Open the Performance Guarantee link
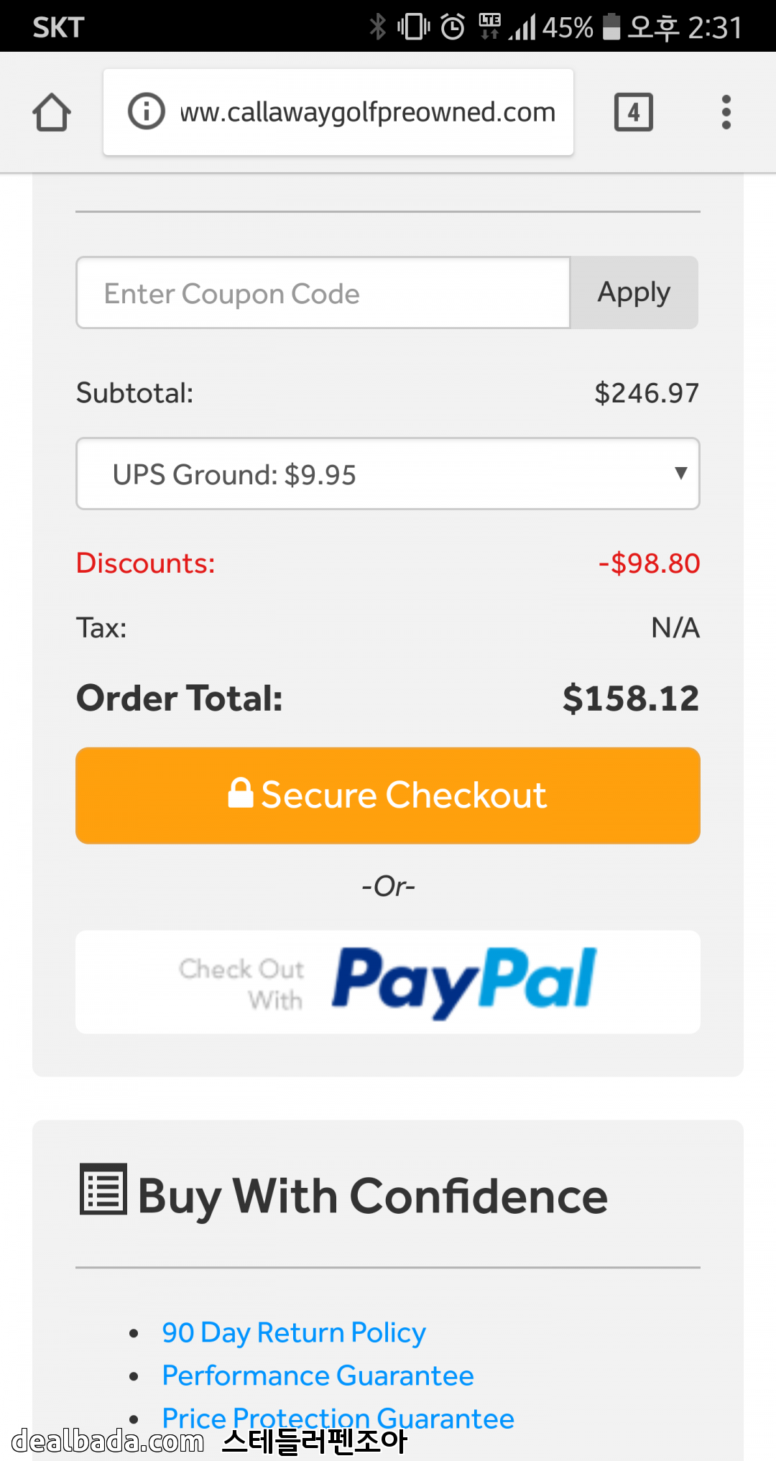Viewport: 776px width, 1461px height. [x=318, y=1375]
